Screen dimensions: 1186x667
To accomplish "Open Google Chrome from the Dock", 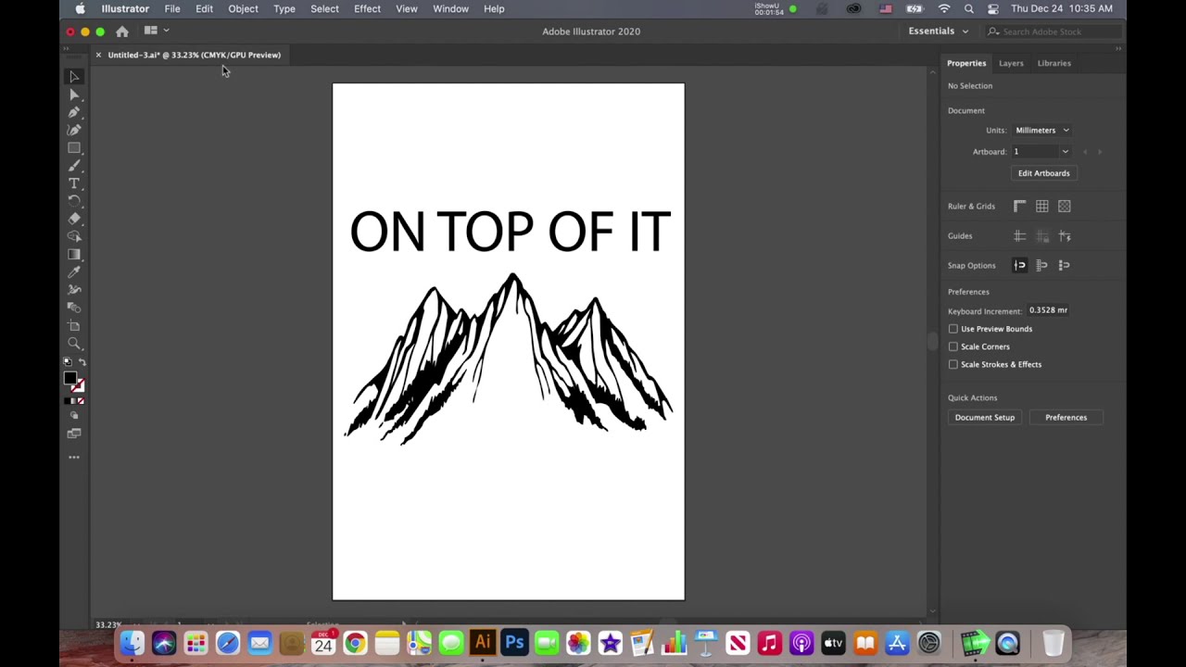I will [x=355, y=642].
